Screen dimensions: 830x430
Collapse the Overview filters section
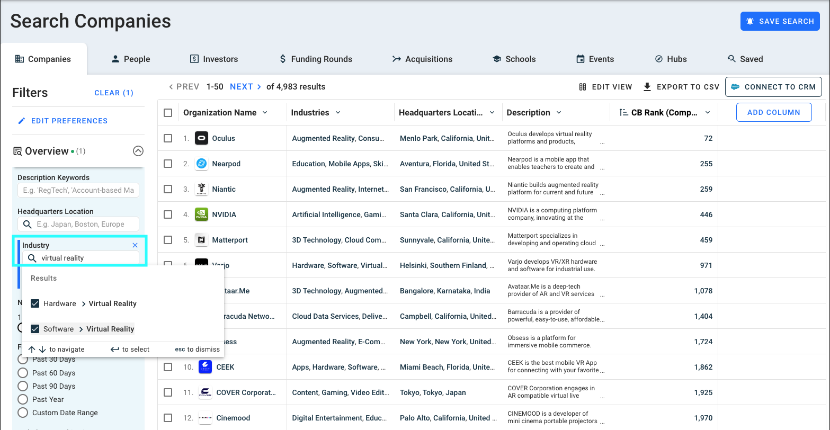tap(138, 151)
